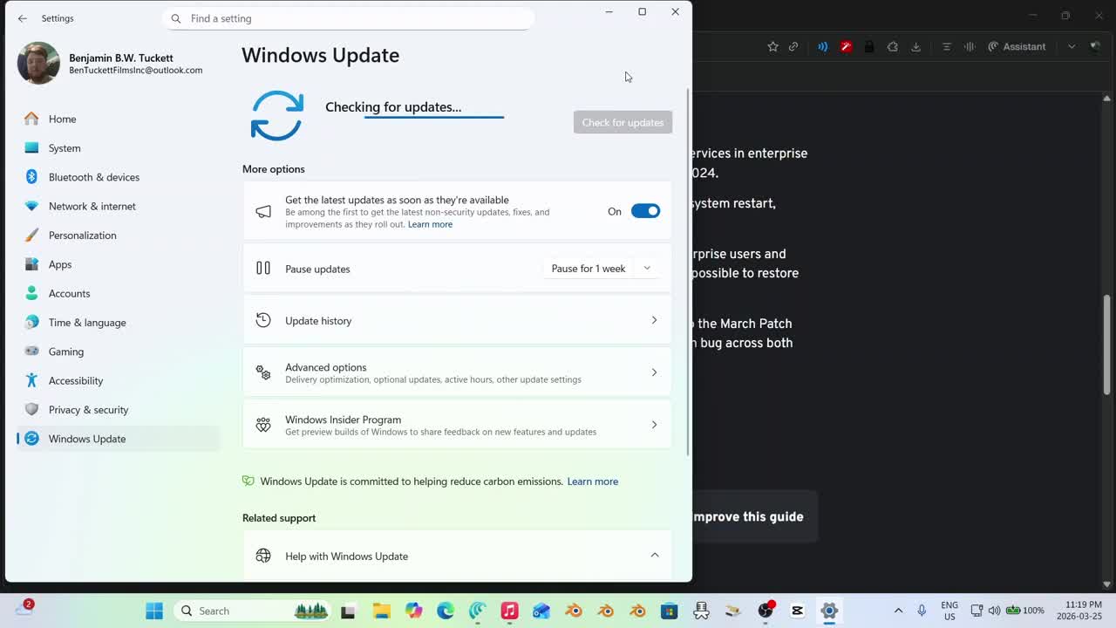
Task: Click the Windows Insider Program heart icon
Action: pos(263,425)
